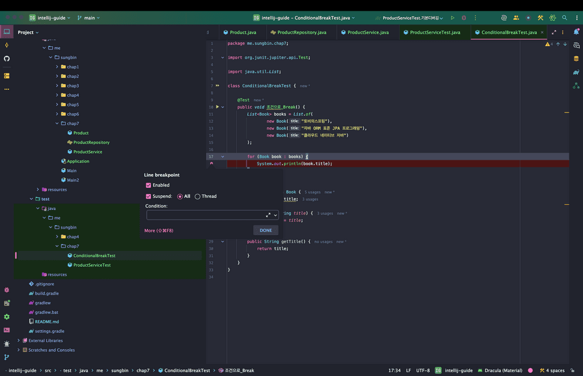Click the More breakpoint settings link
The image size is (583, 376).
pos(158,230)
